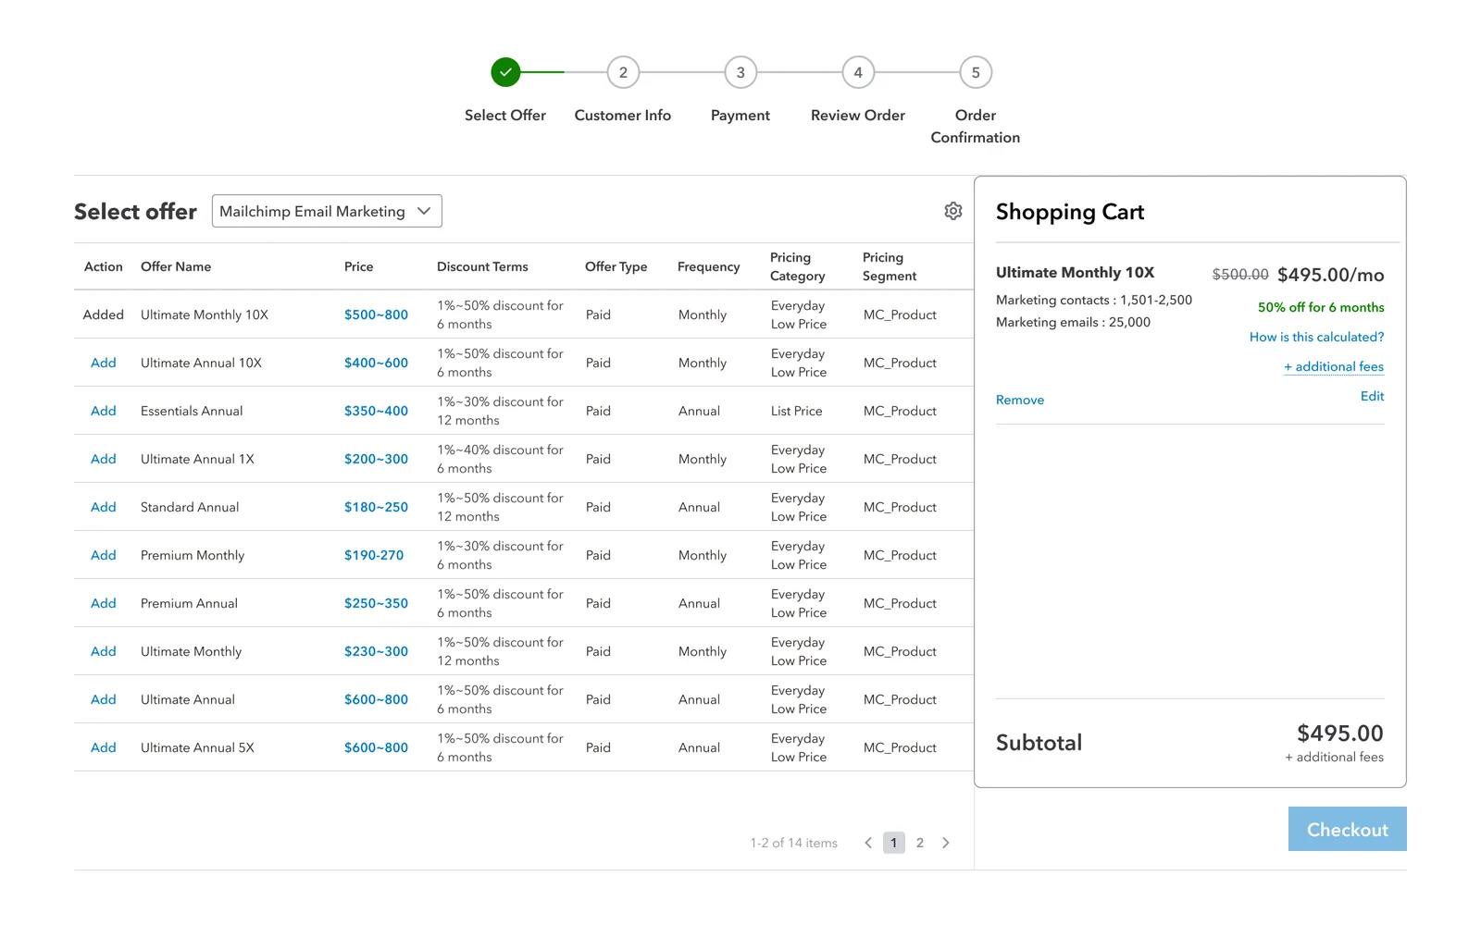Open the Mailchimp Email Marketing dropdown
Image resolution: width=1481 pixels, height=925 pixels.
pyautogui.click(x=327, y=211)
